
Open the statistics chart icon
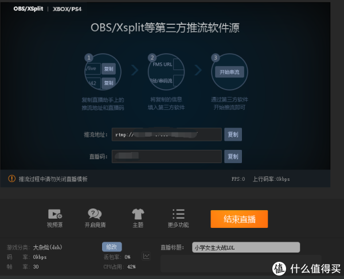pos(146,256)
